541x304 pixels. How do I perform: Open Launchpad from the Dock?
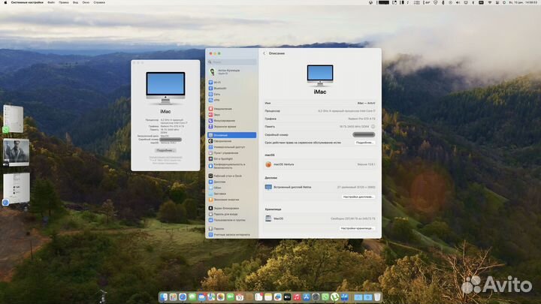(173, 296)
